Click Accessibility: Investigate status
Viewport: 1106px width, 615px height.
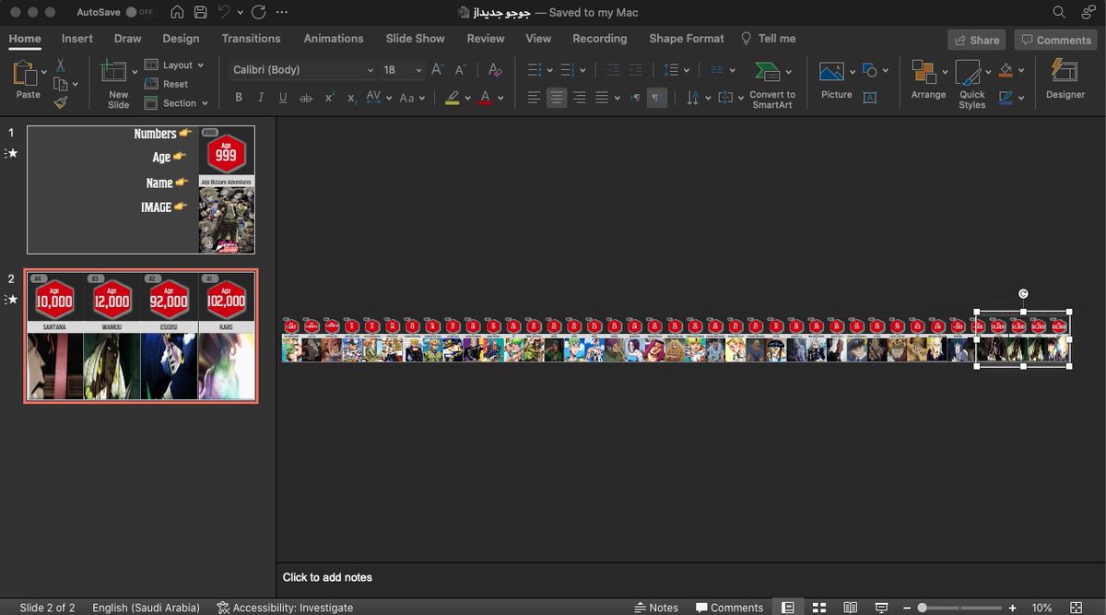pyautogui.click(x=285, y=608)
